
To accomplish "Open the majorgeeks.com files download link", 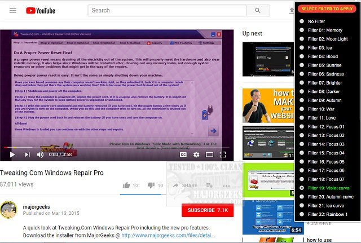I will tap(168, 236).
